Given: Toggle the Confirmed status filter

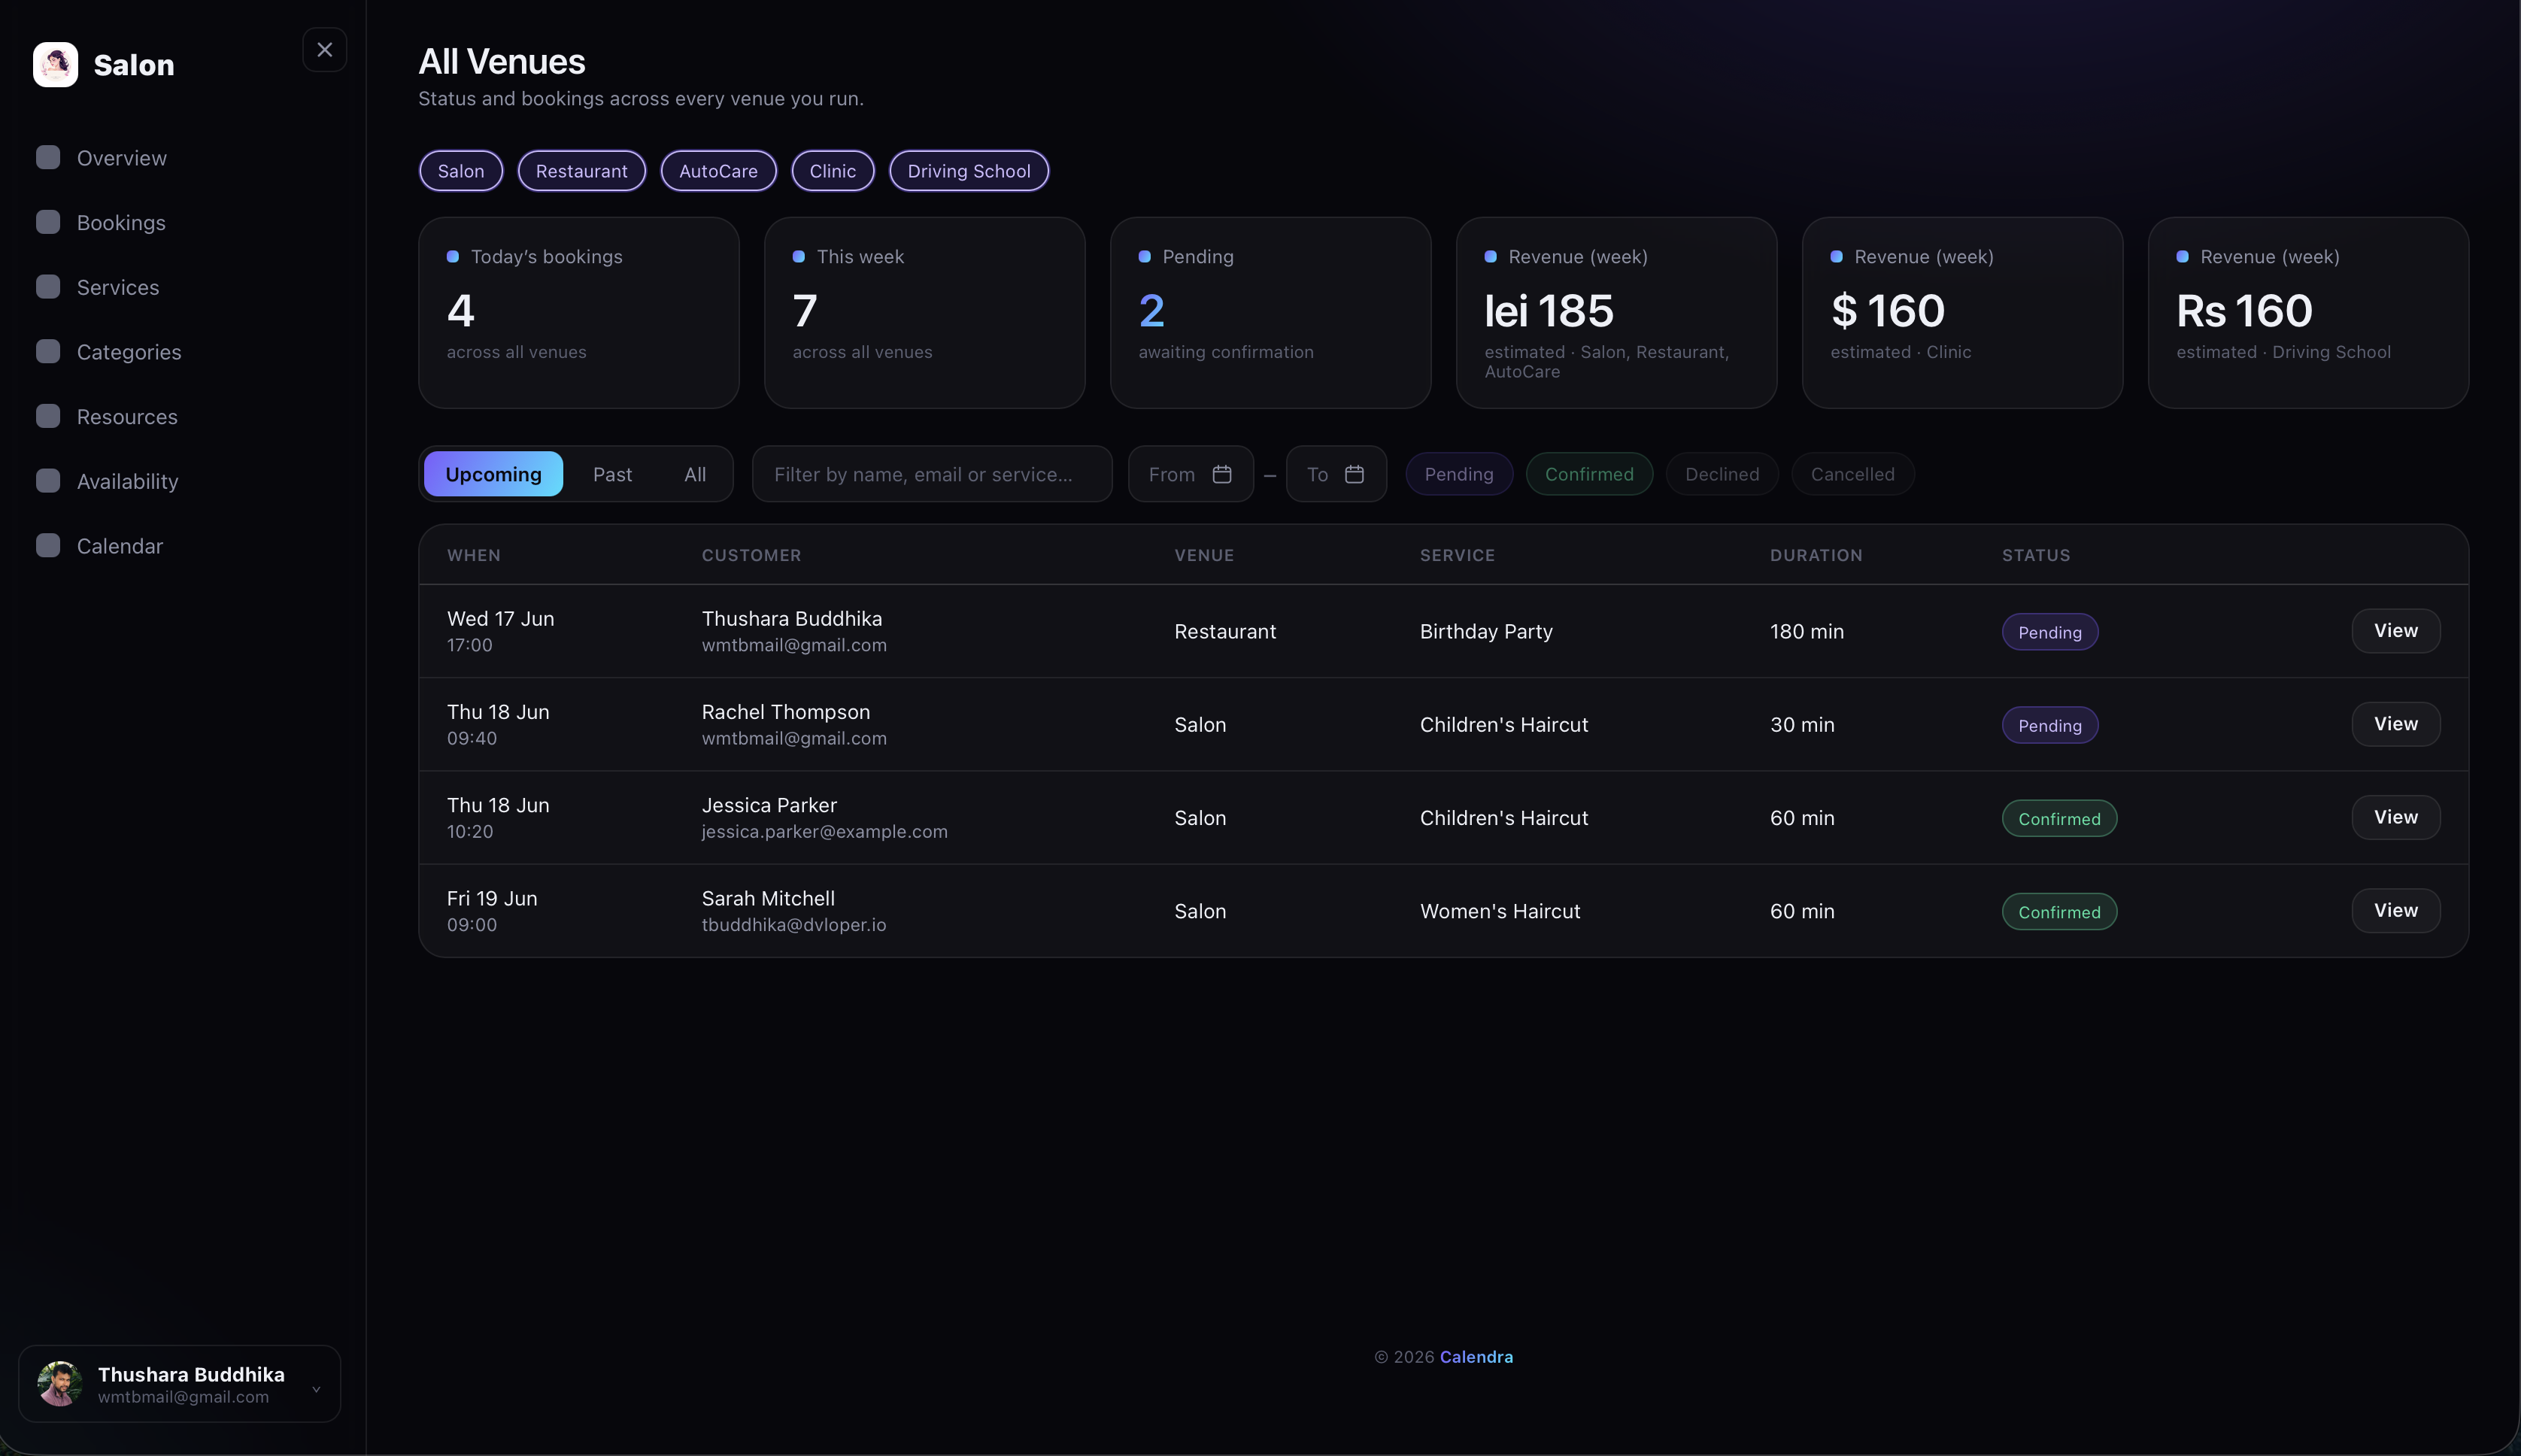Looking at the screenshot, I should pyautogui.click(x=1589, y=474).
